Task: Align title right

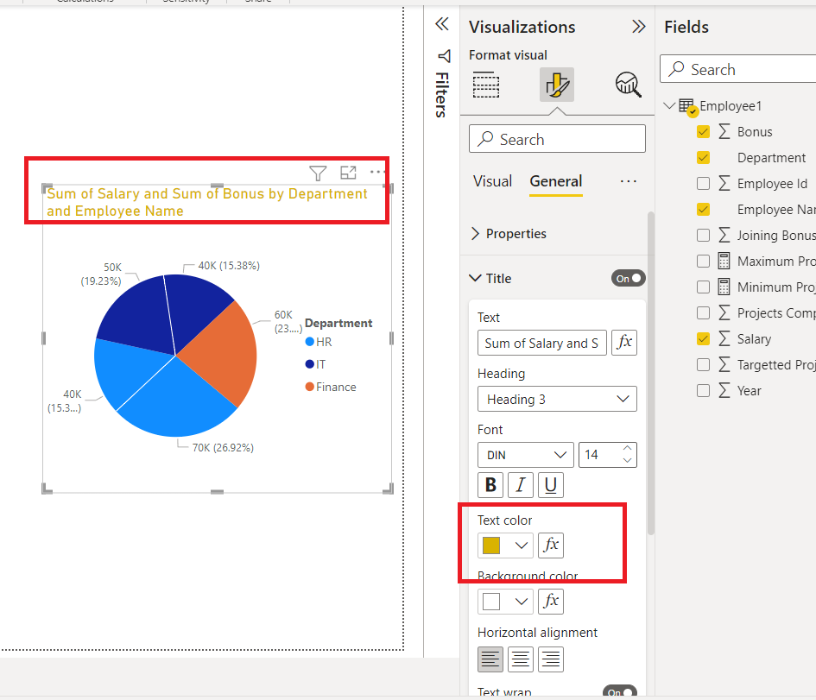Action: pyautogui.click(x=551, y=659)
